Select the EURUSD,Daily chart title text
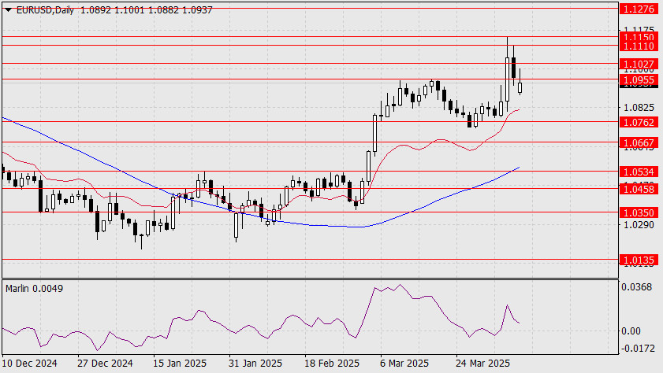Image resolution: width=663 pixels, height=373 pixels. click(45, 10)
